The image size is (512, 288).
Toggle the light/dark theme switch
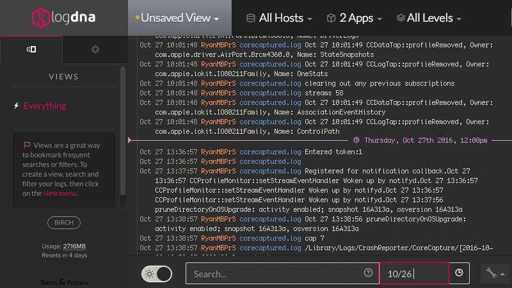[157, 273]
